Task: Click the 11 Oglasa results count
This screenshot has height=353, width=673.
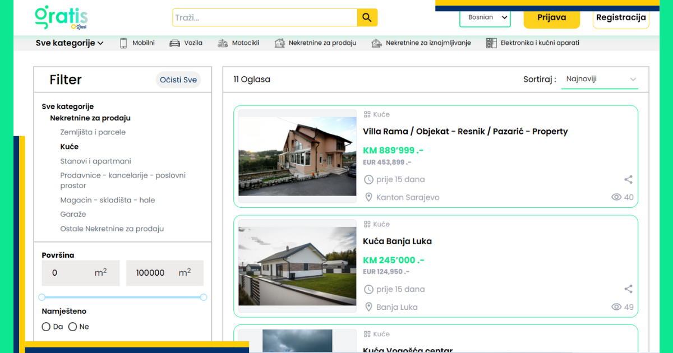Action: tap(252, 80)
